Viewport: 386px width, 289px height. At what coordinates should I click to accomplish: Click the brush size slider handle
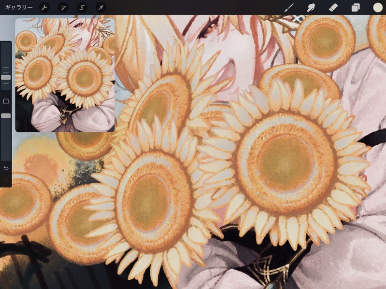click(6, 77)
